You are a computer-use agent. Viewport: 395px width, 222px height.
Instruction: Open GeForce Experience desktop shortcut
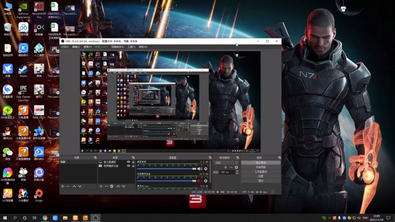pyautogui.click(x=23, y=10)
